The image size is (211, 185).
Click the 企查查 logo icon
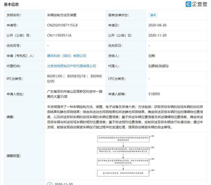tap(188, 4)
